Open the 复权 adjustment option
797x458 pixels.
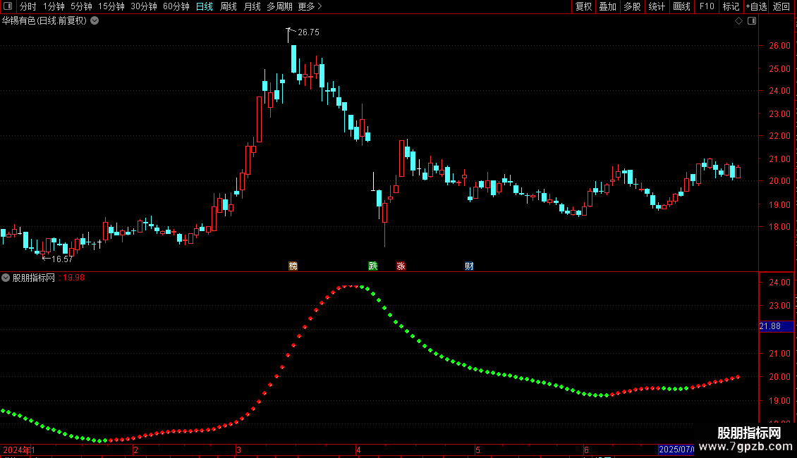coord(583,6)
